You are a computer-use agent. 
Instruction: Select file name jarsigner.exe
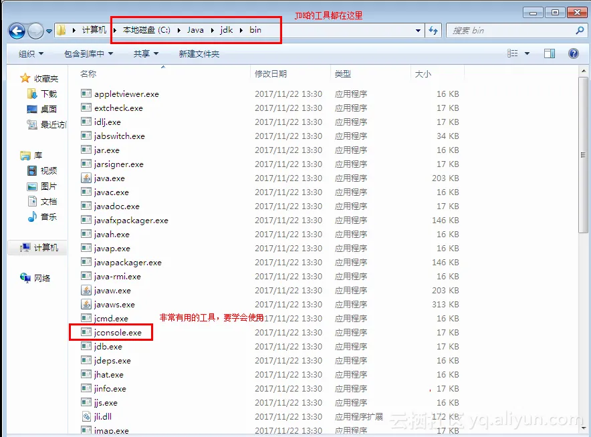[x=119, y=164]
